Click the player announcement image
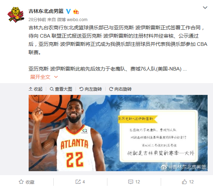Image resolution: width=213 pixels, height=188 pixels. coord(118,133)
